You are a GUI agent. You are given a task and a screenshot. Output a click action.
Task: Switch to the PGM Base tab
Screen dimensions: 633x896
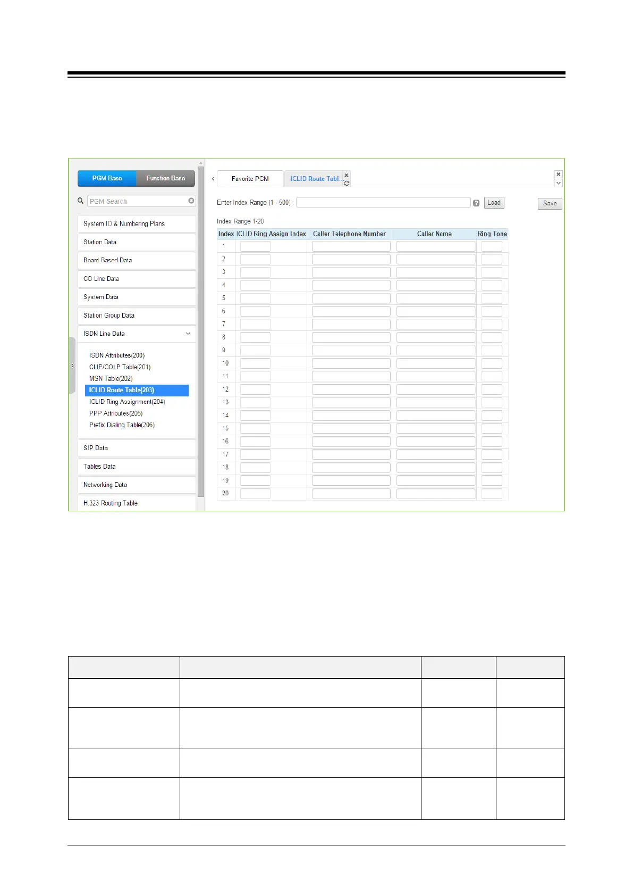coord(107,178)
